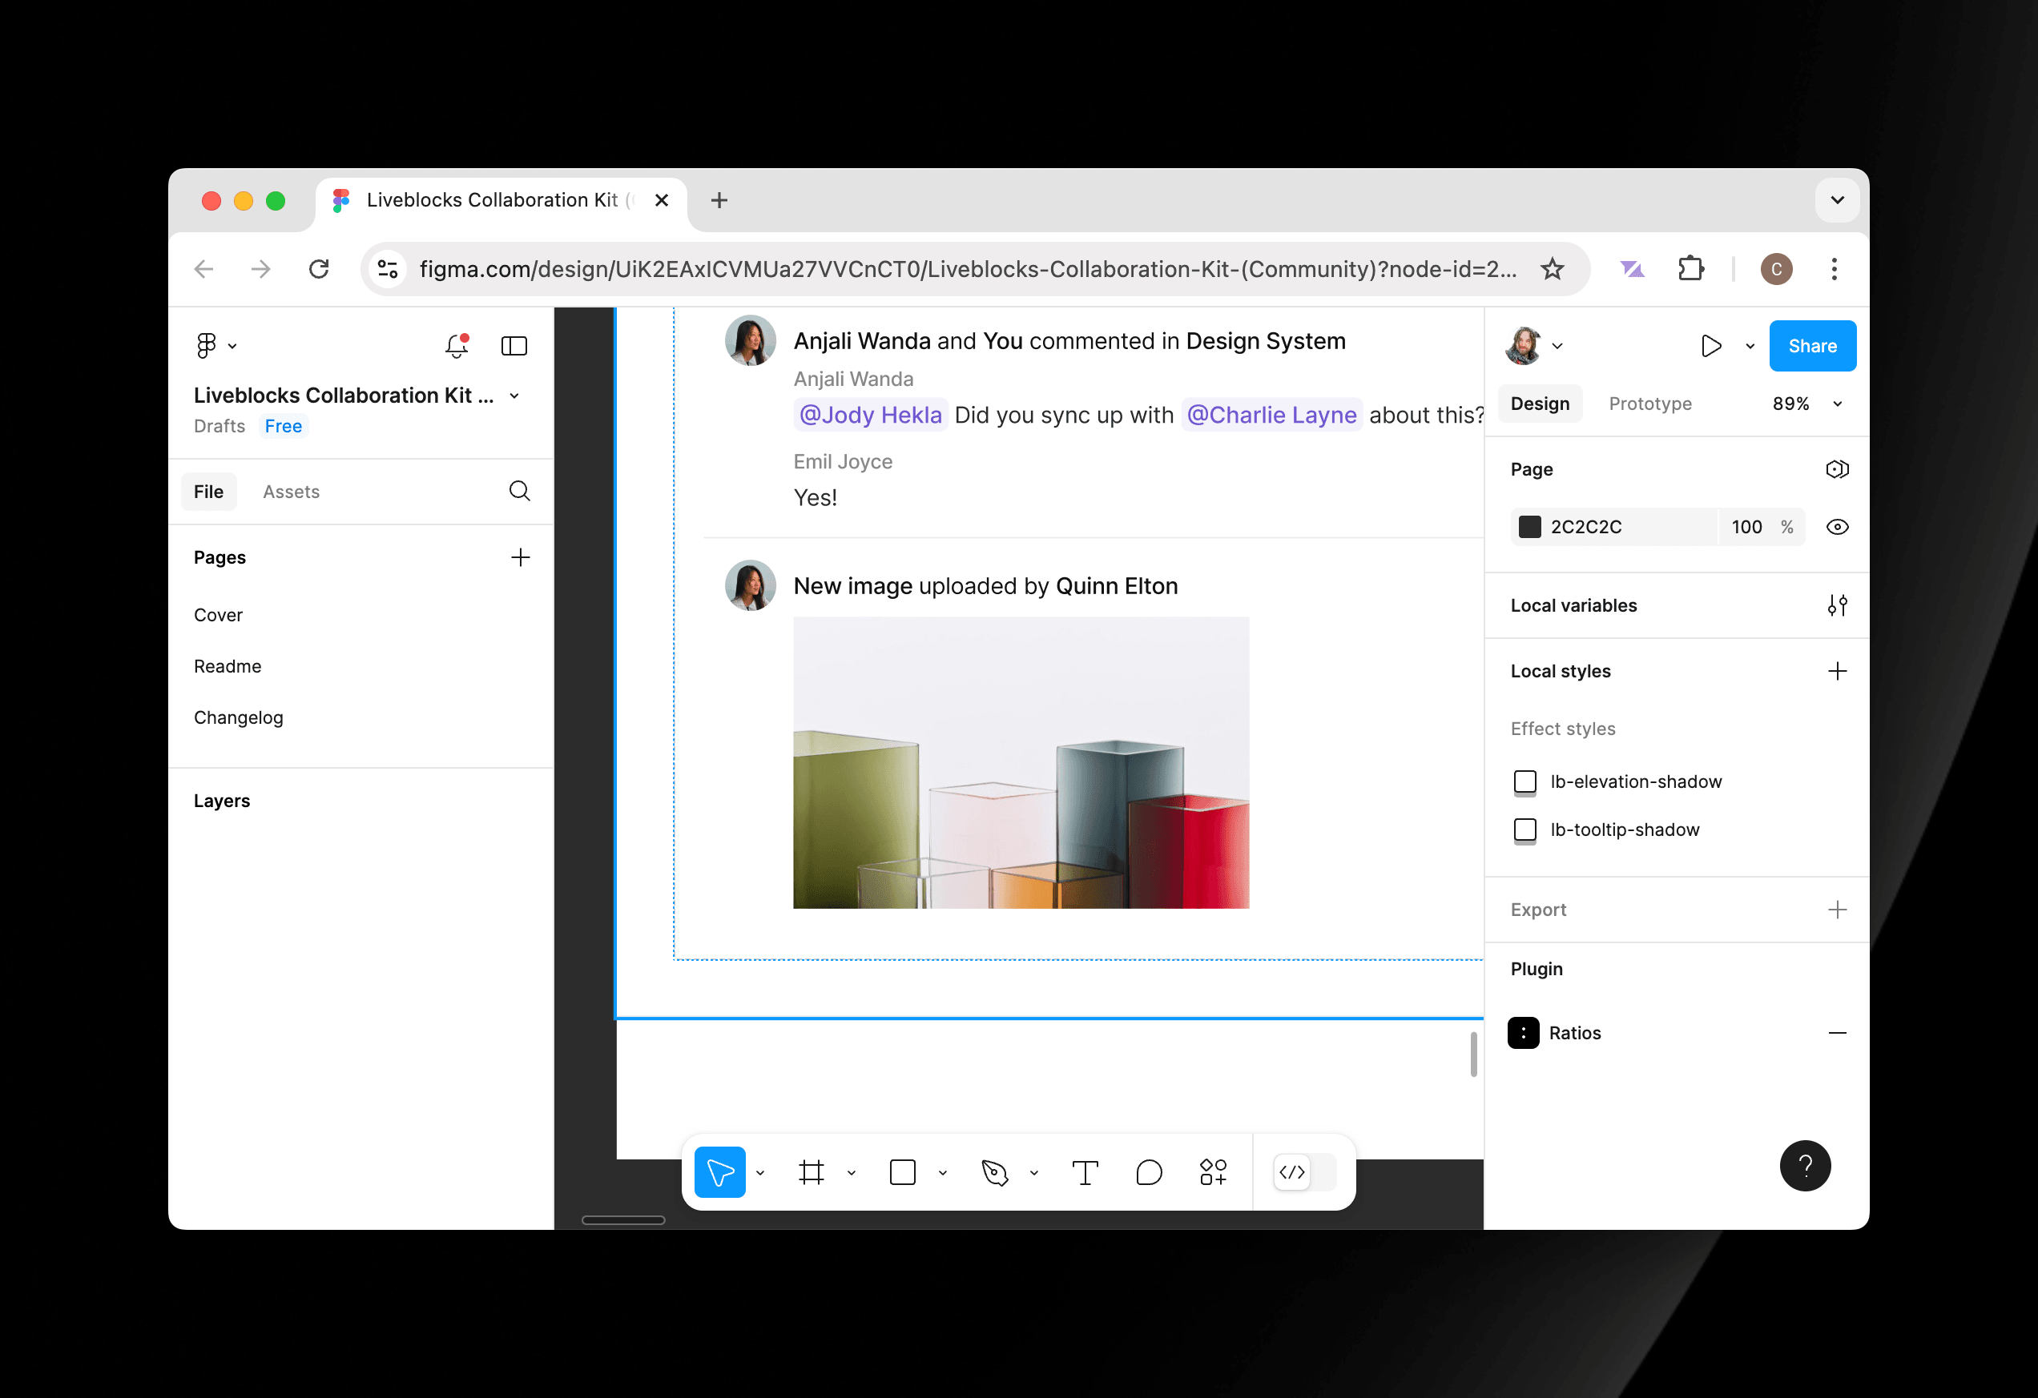Select the Frame tool in toolbar

tap(812, 1172)
